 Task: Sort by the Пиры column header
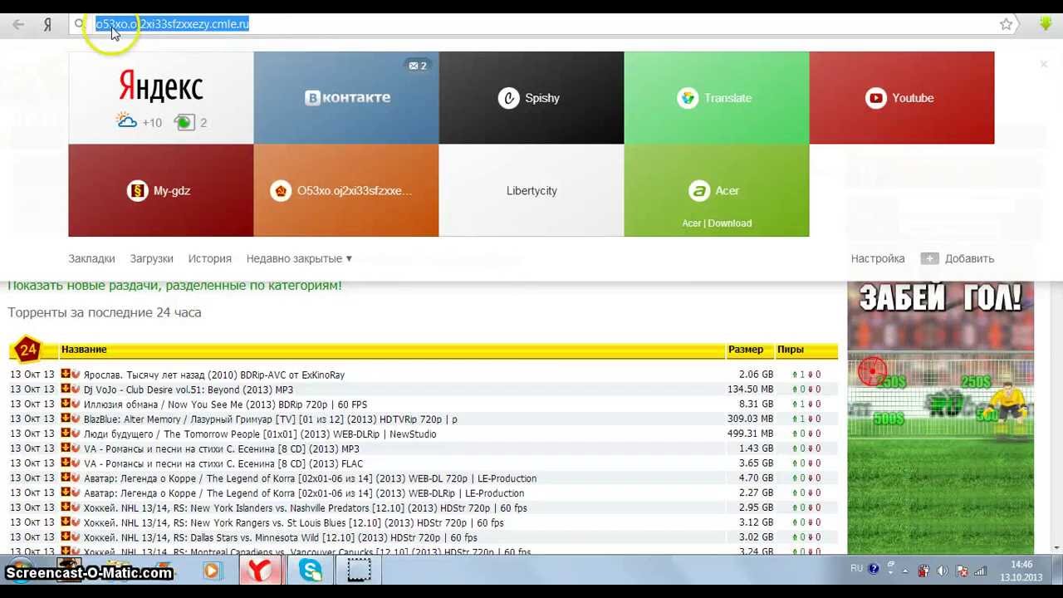(x=790, y=350)
